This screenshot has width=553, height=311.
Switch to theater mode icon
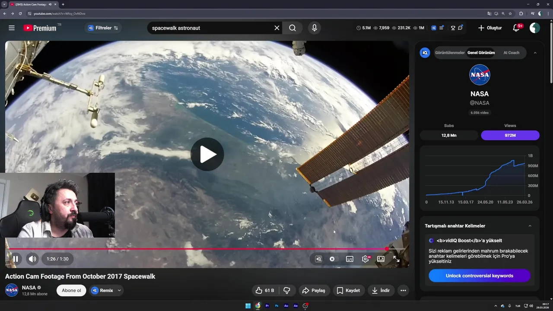point(381,259)
